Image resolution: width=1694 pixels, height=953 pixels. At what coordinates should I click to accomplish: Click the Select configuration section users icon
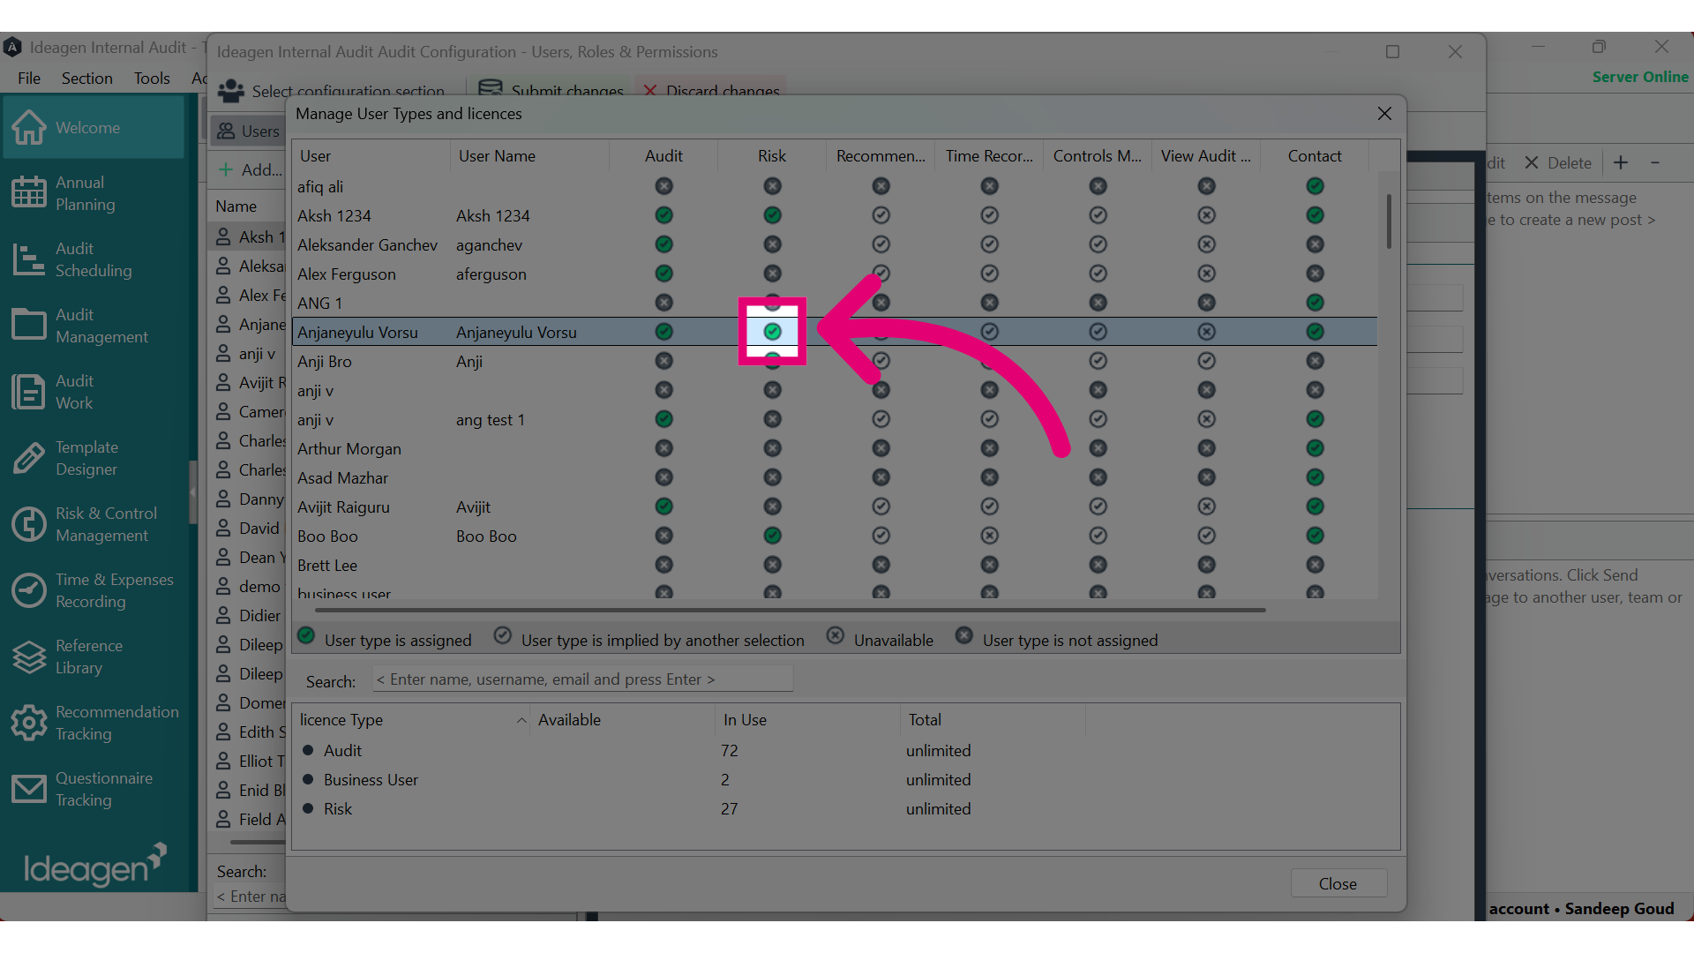[x=231, y=90]
